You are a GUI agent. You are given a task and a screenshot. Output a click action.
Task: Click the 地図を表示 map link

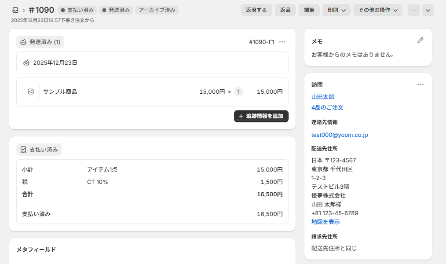pos(325,222)
